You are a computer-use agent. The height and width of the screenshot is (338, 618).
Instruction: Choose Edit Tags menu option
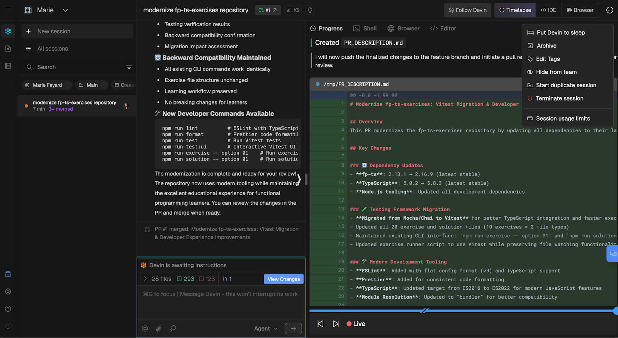point(568,59)
